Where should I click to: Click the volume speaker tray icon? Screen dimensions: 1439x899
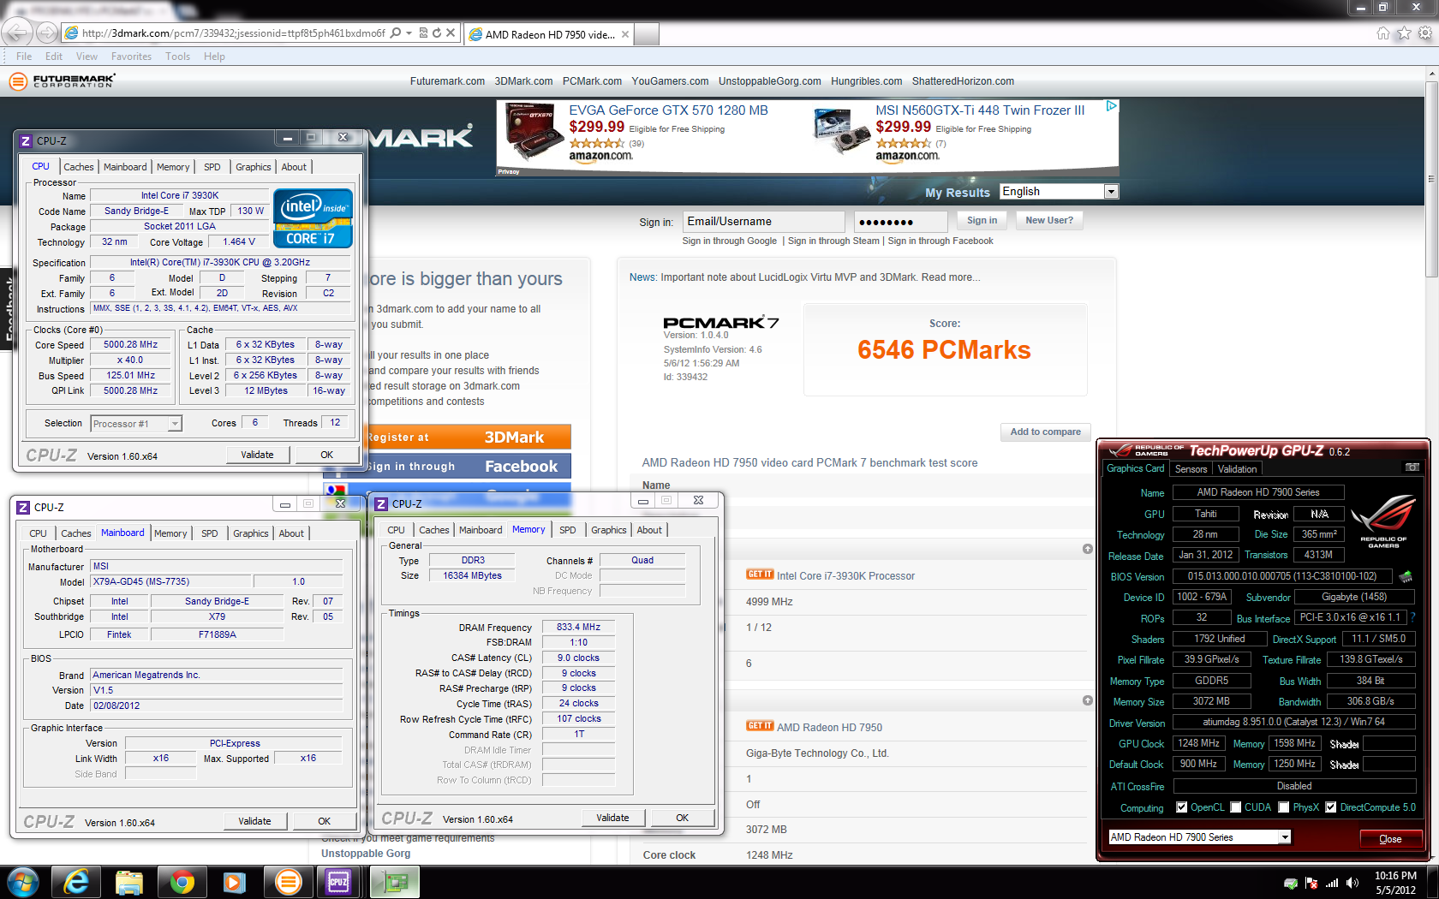pyautogui.click(x=1352, y=883)
